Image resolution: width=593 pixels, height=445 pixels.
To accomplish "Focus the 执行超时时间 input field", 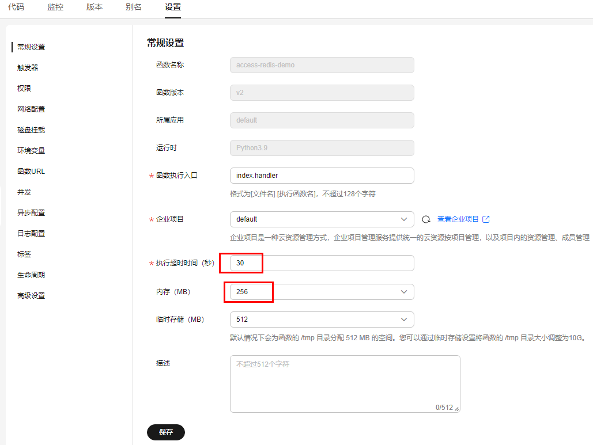I will tap(322, 263).
